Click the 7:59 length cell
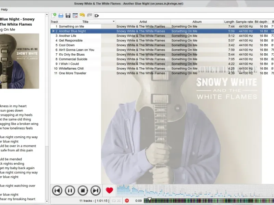 click(x=232, y=50)
